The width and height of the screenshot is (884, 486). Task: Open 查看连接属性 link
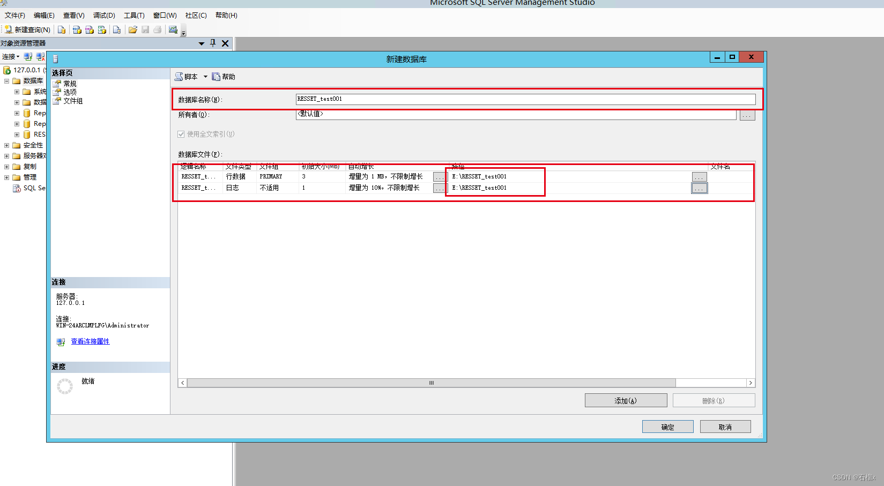click(90, 341)
